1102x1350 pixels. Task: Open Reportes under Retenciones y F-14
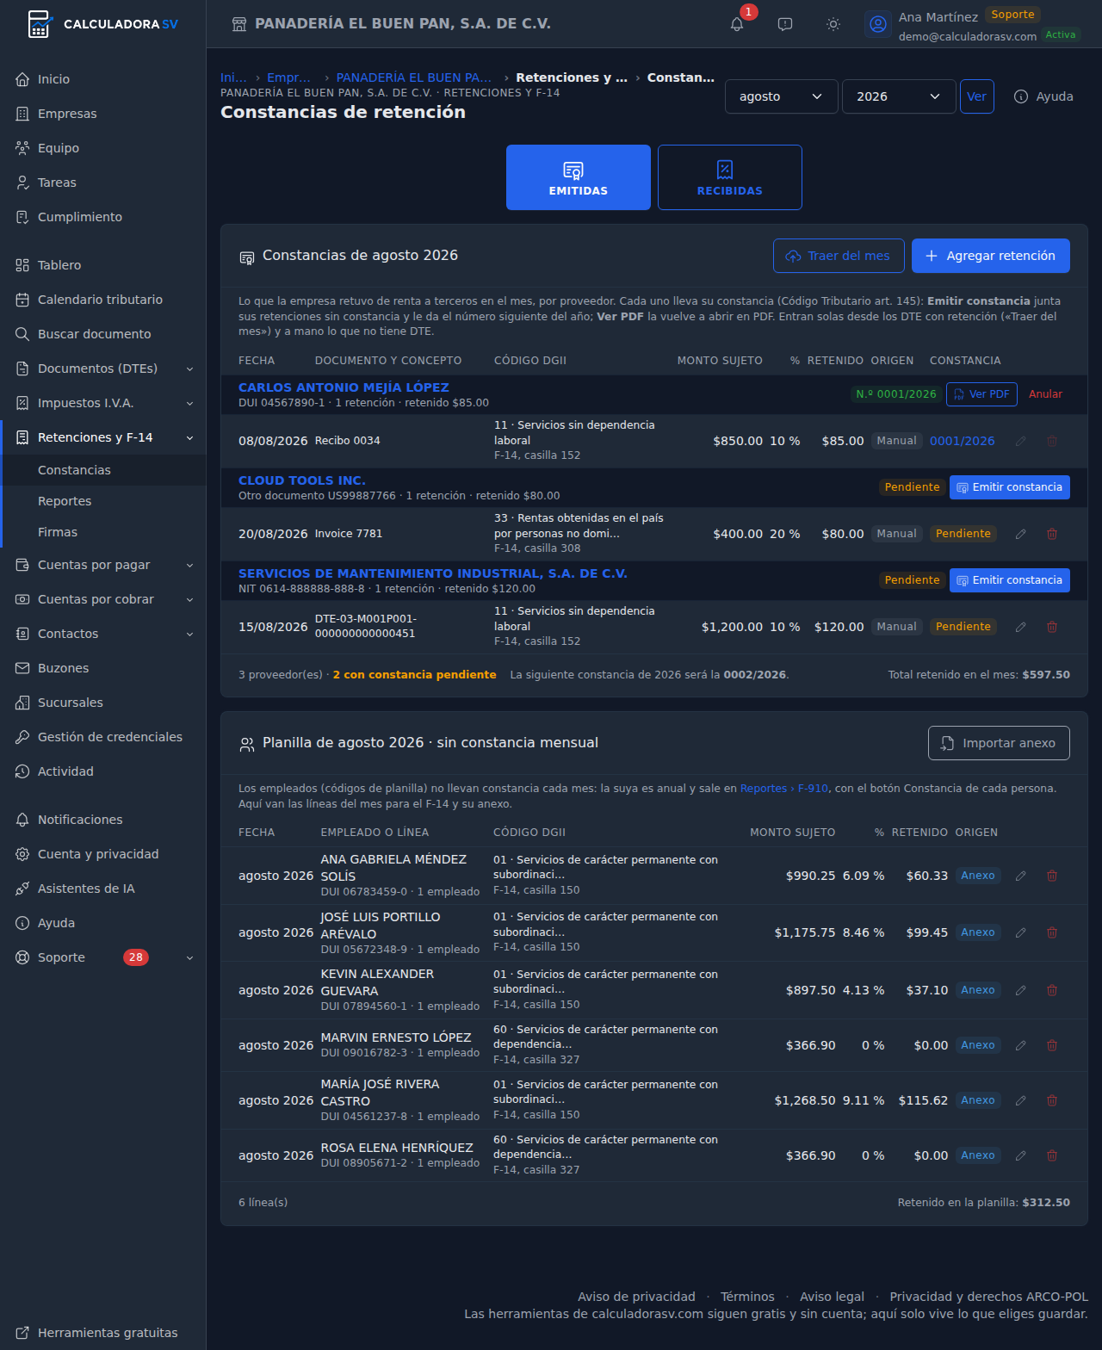click(65, 501)
